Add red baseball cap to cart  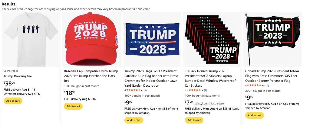[x=73, y=106]
